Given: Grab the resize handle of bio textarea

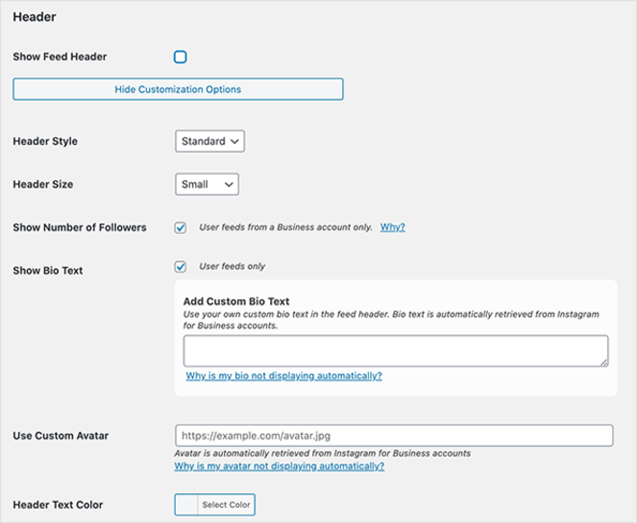Looking at the screenshot, I should [x=603, y=362].
